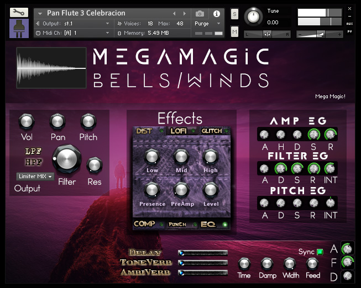Image resolution: width=361 pixels, height=288 pixels.
Task: Expand the instrument name dropdown arrow
Action: click(40, 14)
